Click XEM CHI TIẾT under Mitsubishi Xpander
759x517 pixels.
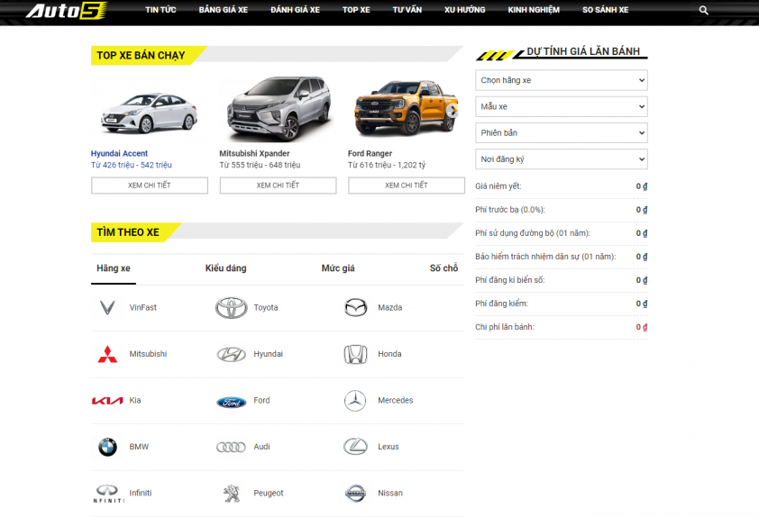click(278, 186)
